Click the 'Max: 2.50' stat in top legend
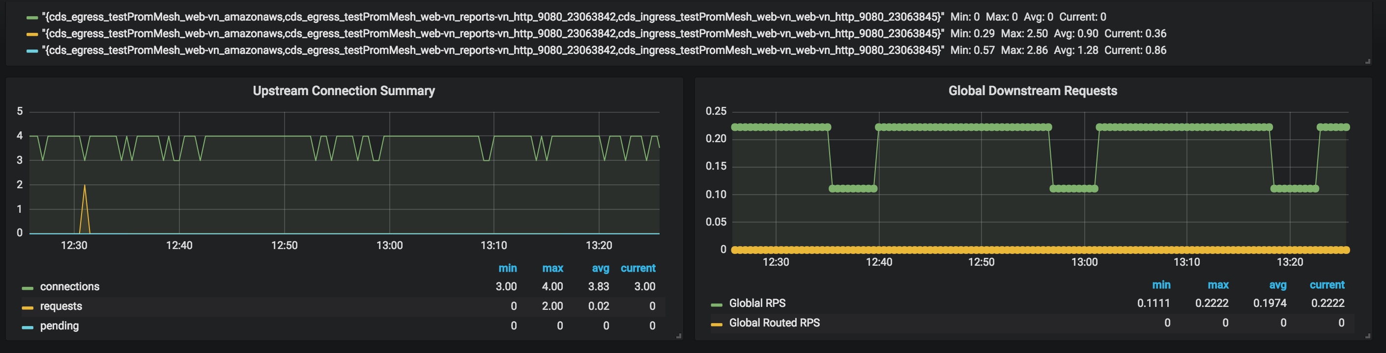1386x353 pixels. pyautogui.click(x=1024, y=33)
